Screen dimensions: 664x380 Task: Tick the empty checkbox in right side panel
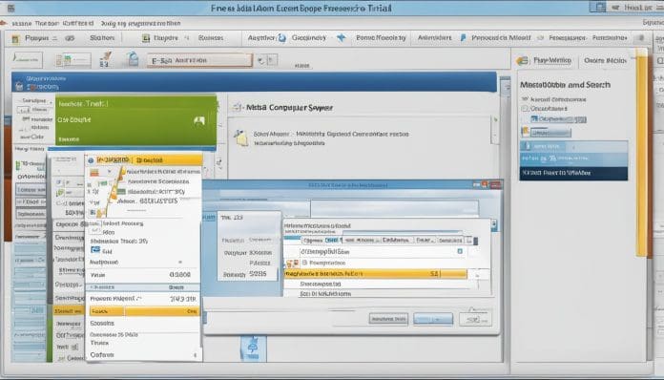tap(525, 109)
